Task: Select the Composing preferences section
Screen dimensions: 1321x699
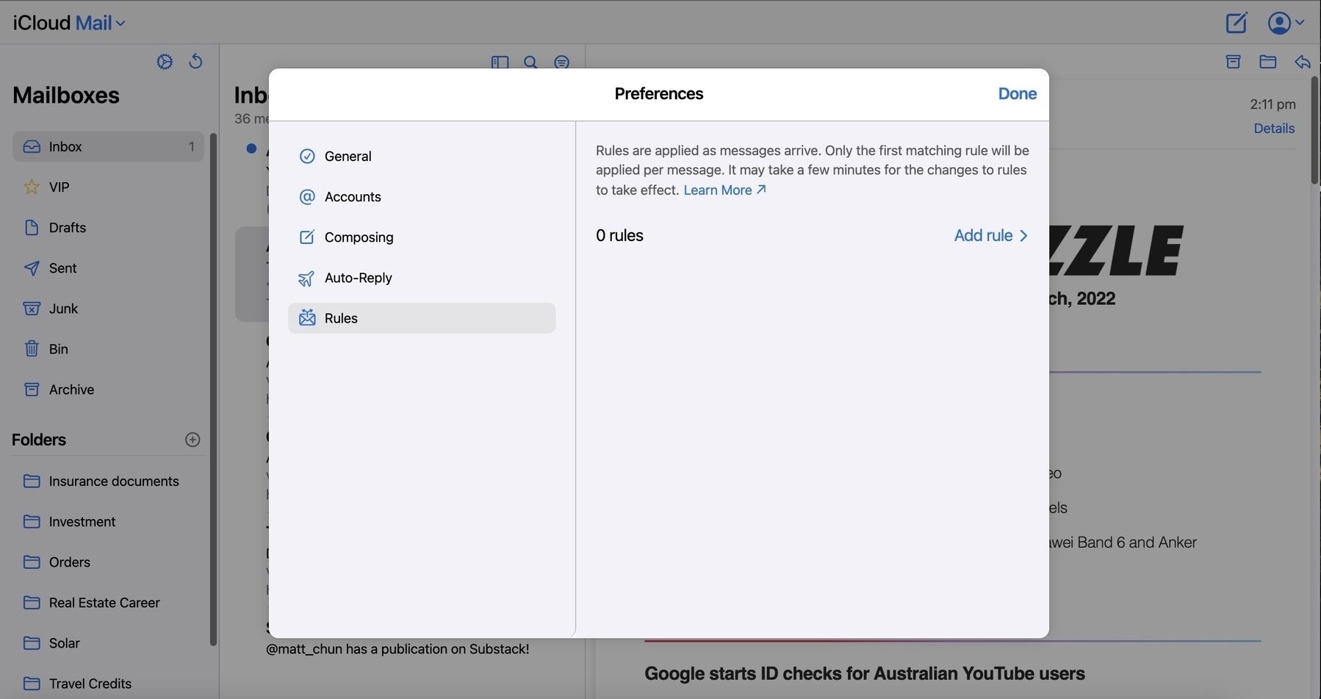Action: [x=359, y=237]
